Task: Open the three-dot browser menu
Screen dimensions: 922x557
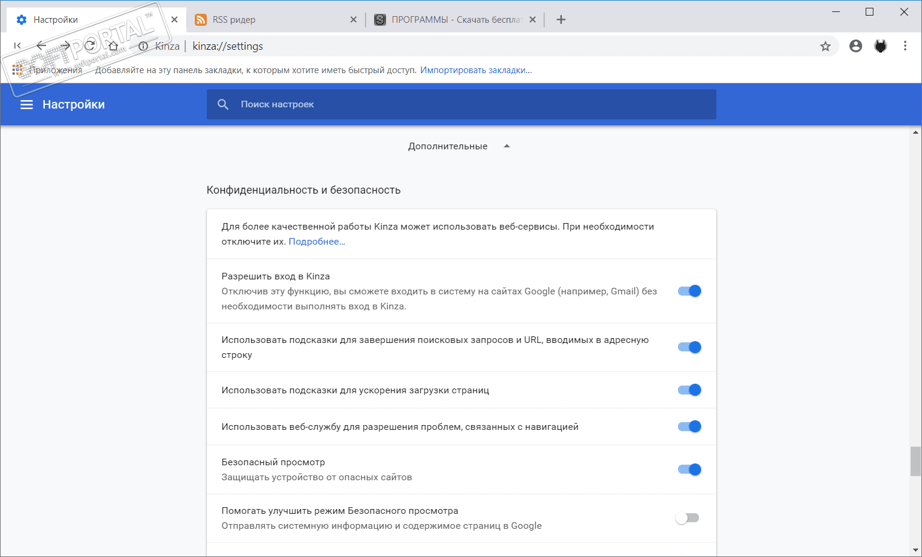Action: click(905, 46)
